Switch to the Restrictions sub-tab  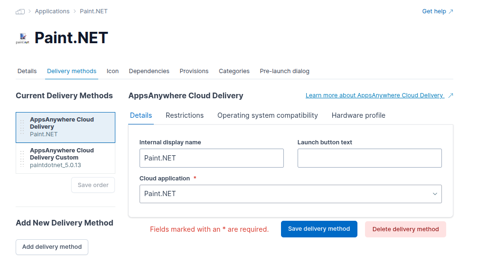click(x=185, y=115)
